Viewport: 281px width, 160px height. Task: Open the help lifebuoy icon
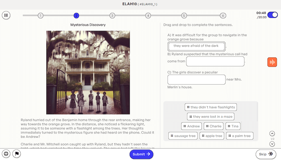click(6, 154)
